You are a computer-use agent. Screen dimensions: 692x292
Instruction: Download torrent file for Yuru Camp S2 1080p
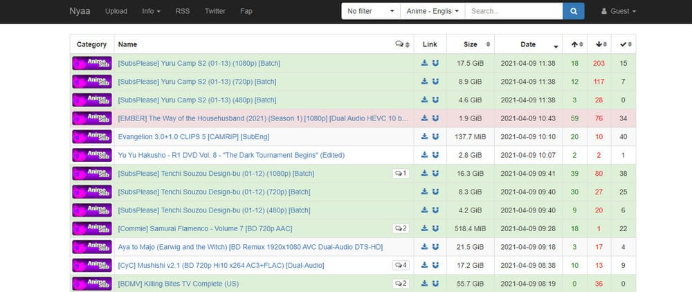pos(425,63)
